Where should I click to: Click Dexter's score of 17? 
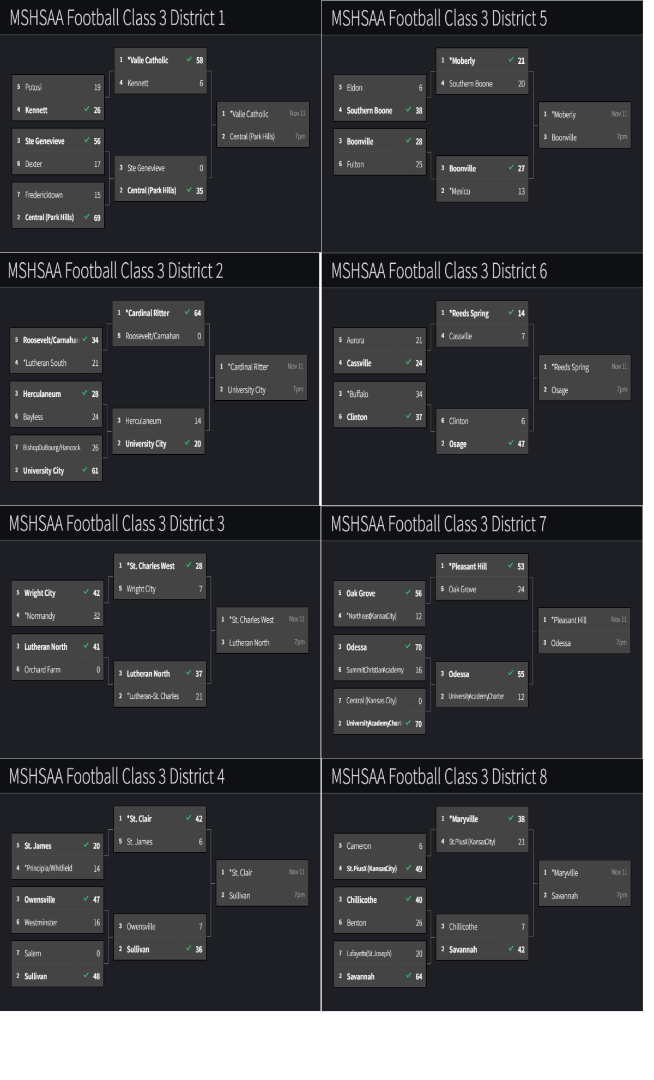pyautogui.click(x=97, y=164)
